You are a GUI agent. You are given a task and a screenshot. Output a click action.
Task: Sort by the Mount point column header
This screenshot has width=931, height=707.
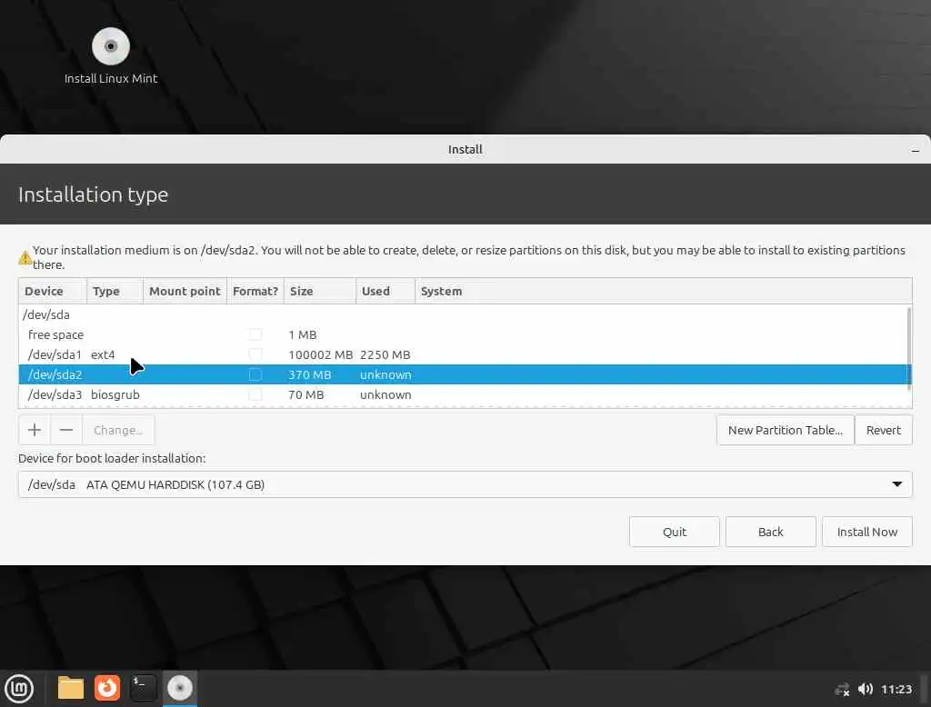click(185, 291)
